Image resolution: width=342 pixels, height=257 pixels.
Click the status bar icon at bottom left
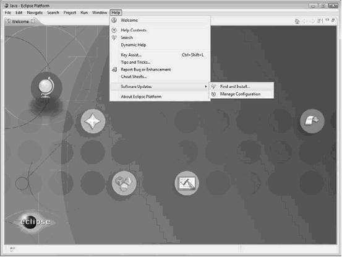(12, 249)
